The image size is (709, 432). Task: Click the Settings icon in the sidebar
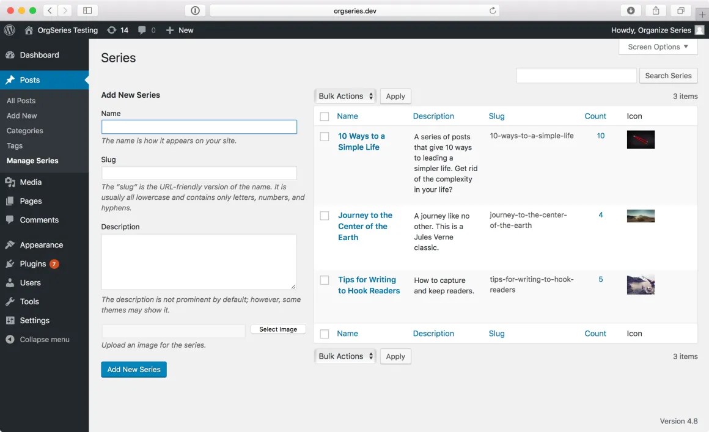pyautogui.click(x=11, y=320)
